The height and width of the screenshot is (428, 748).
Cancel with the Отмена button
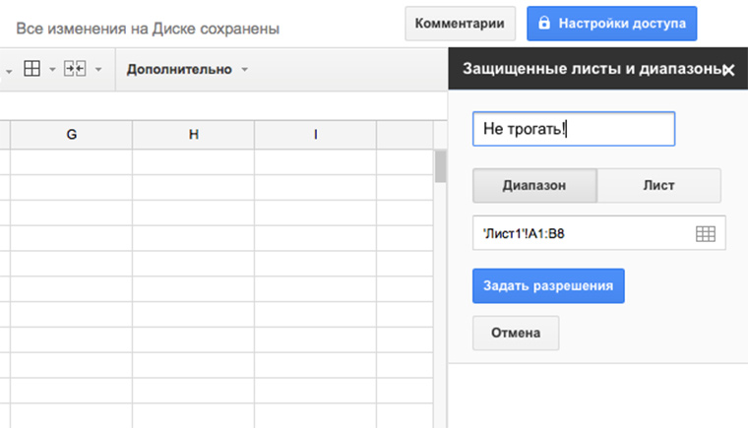coord(516,333)
